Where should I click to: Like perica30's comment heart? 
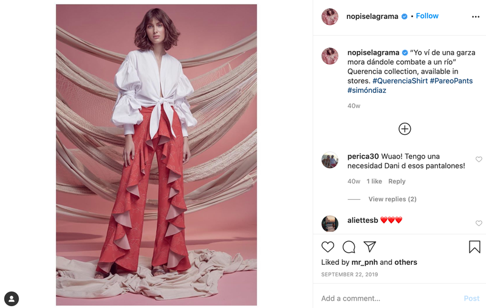point(479,159)
